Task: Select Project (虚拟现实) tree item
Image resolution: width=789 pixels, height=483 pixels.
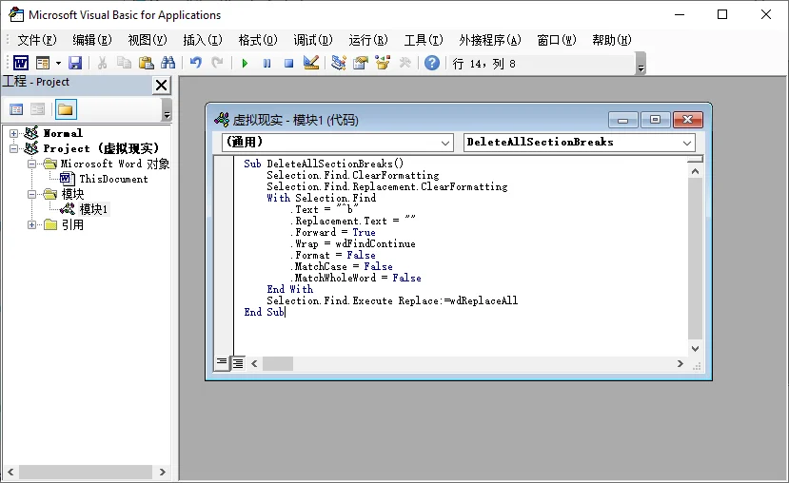Action: coord(101,148)
